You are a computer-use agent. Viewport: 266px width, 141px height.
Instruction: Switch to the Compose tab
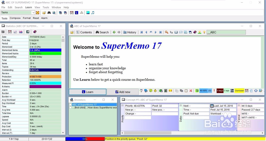tap(15, 18)
